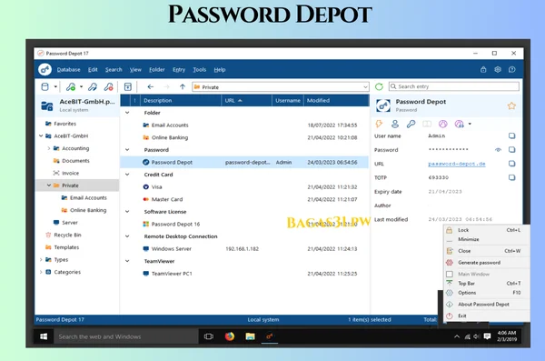This screenshot has height=361, width=545.
Task: Open File Explorer from the taskbar
Action: click(250, 336)
